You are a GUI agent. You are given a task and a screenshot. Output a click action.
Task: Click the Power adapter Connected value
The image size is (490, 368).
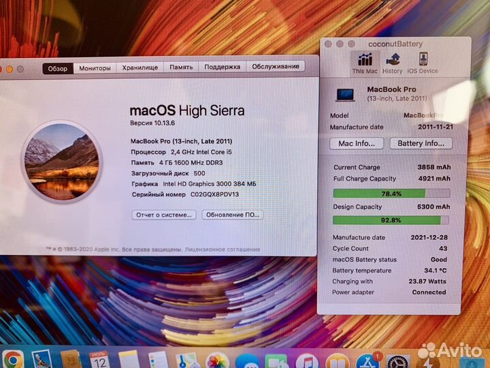point(429,292)
